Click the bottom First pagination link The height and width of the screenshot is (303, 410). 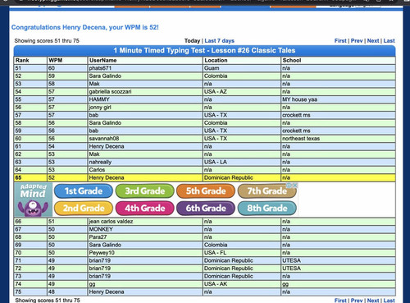click(340, 301)
